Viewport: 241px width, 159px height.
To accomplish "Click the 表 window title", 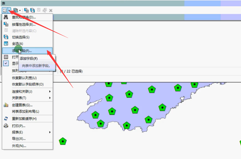I will 3,3.
